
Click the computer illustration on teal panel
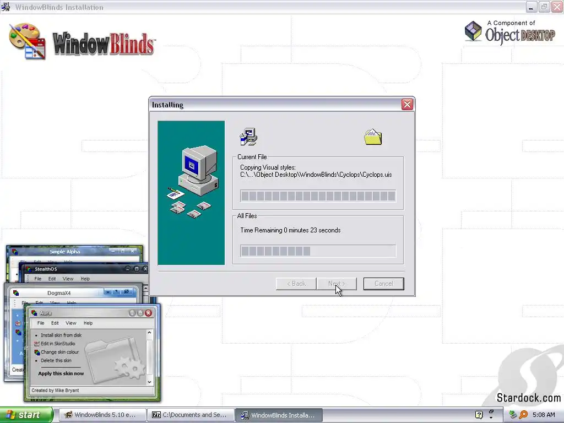point(198,171)
